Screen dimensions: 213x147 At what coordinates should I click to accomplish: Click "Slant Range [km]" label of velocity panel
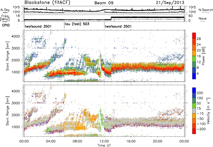click(8, 111)
